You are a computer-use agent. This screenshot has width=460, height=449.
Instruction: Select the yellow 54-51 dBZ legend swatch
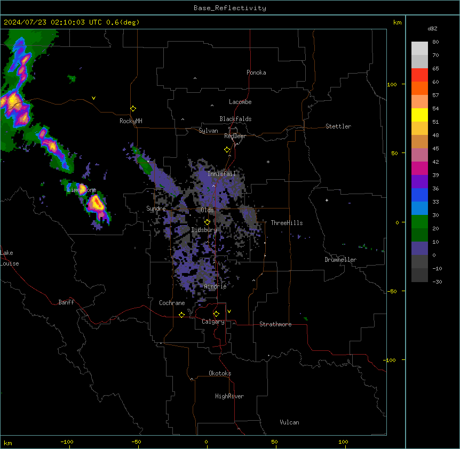(x=419, y=115)
